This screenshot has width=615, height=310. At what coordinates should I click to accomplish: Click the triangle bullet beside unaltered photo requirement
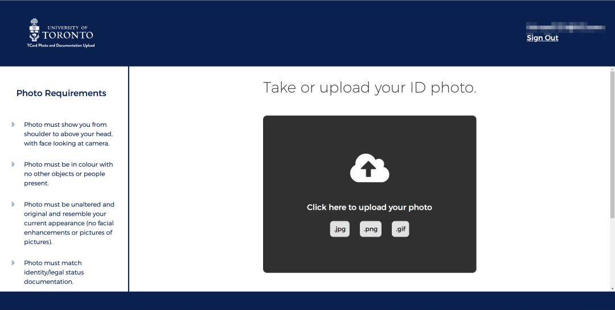pos(13,204)
